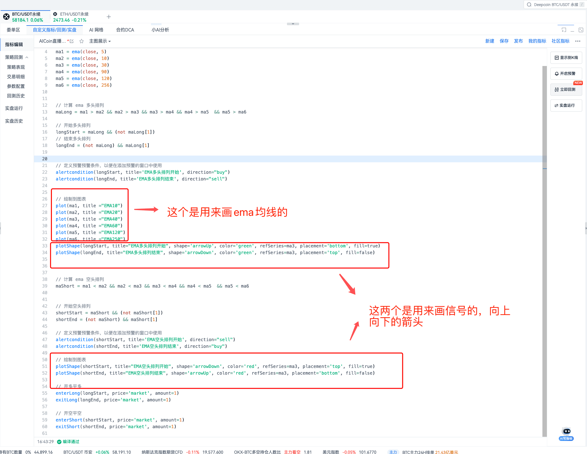Viewport: 587px width, 454px height.
Task: Click OKX-BTC多空持仓人数比 in ticker
Action: pyautogui.click(x=257, y=452)
